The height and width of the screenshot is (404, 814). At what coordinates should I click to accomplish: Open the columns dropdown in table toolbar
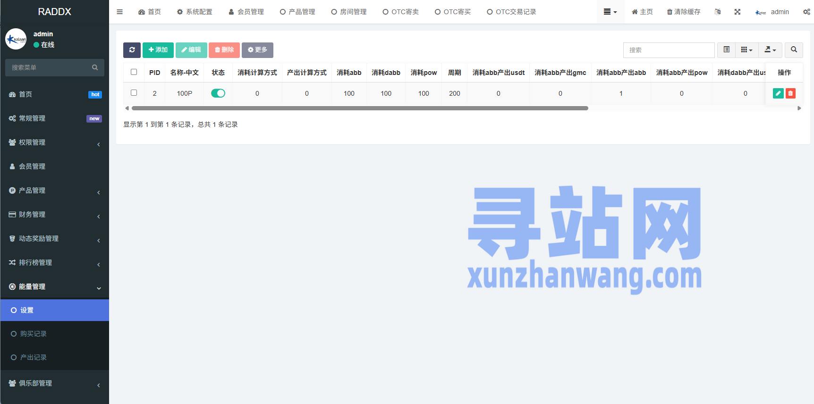coord(746,50)
